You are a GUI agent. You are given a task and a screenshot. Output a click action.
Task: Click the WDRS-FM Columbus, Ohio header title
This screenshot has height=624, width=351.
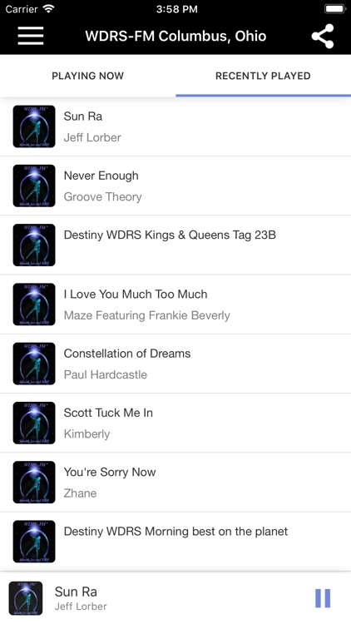point(175,37)
